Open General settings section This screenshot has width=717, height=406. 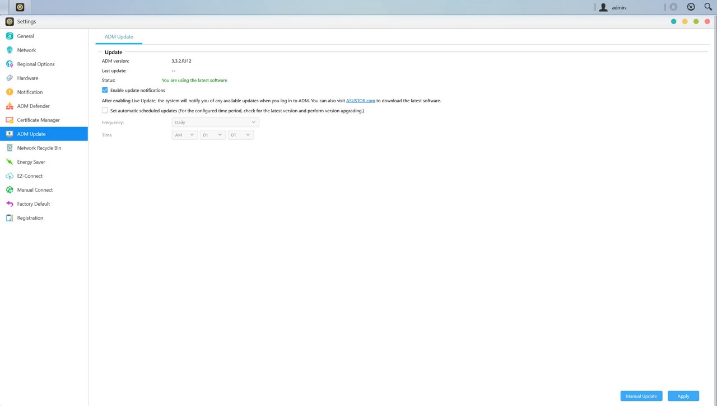pos(44,36)
